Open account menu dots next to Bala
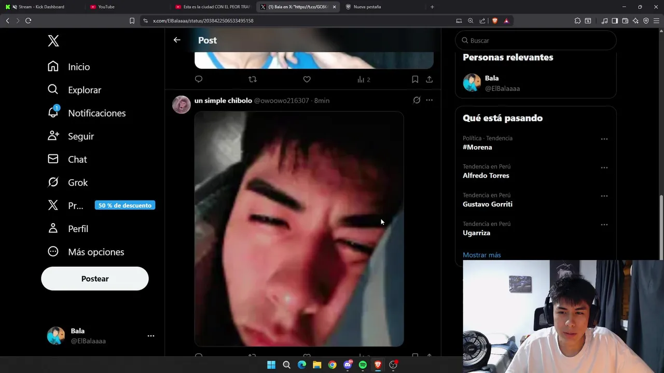The height and width of the screenshot is (373, 664). pyautogui.click(x=151, y=336)
